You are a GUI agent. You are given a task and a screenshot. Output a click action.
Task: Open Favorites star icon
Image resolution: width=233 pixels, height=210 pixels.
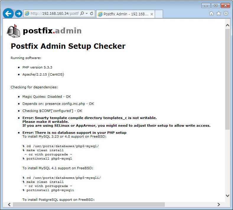pyautogui.click(x=219, y=14)
